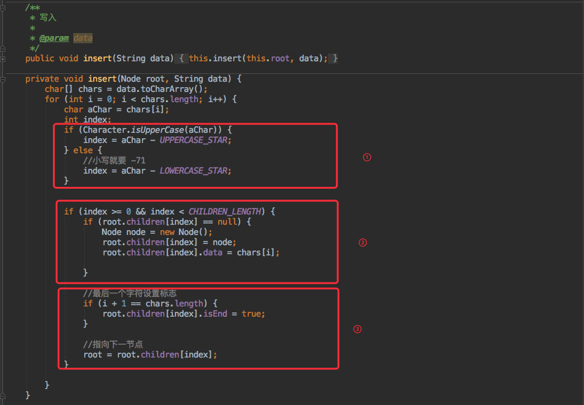
Task: Click the @param Javadoc tag
Action: tap(54, 38)
